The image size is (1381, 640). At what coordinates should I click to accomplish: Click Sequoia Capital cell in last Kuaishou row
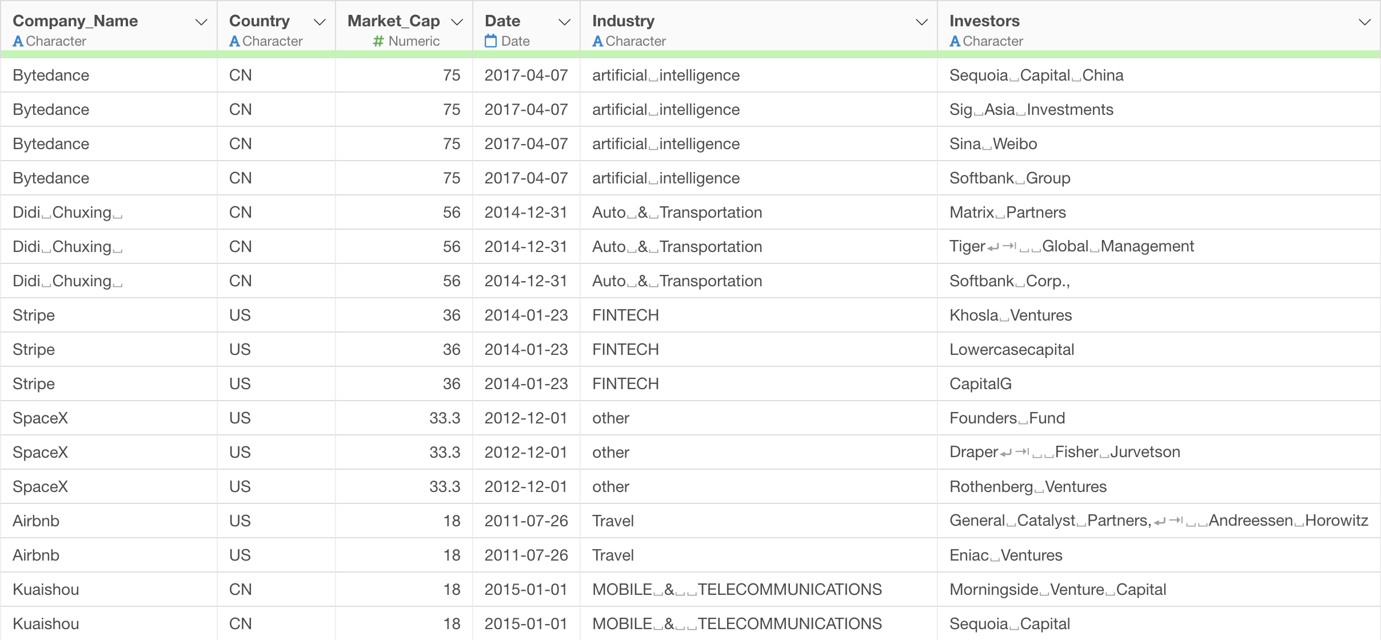click(x=1159, y=623)
